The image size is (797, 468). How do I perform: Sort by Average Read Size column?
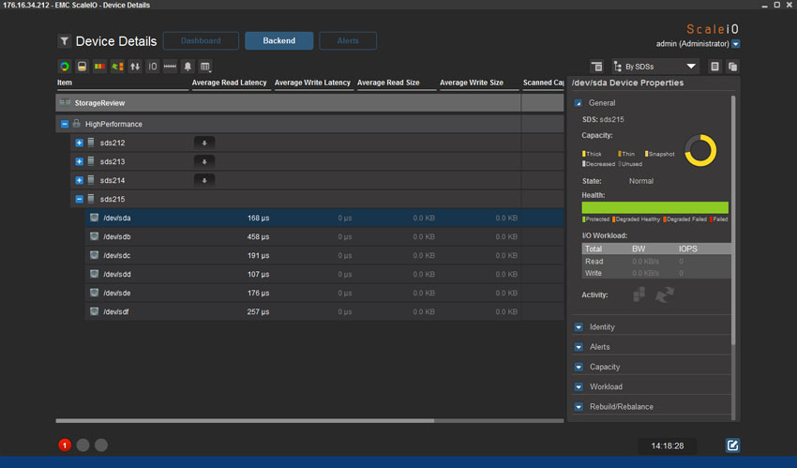click(388, 83)
